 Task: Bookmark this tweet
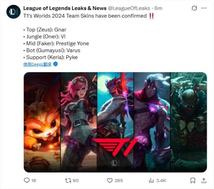(193, 180)
